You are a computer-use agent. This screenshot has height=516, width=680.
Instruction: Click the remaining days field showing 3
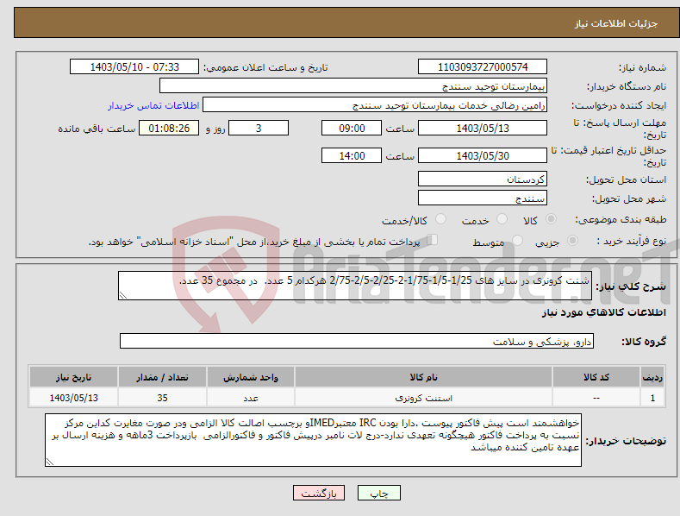click(259, 128)
